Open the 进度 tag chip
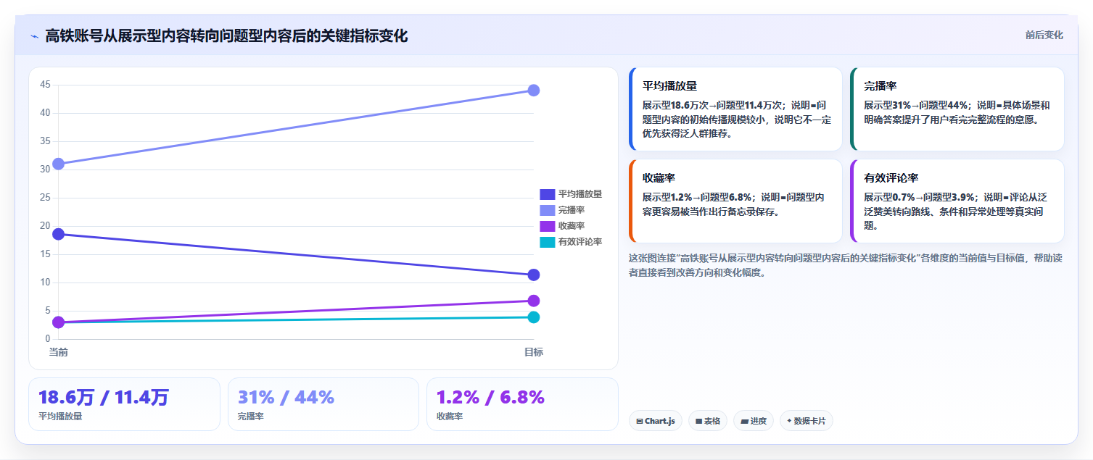 (x=753, y=421)
